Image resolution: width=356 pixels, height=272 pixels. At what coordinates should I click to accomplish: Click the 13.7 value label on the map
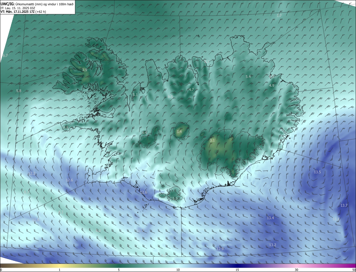click(344, 206)
